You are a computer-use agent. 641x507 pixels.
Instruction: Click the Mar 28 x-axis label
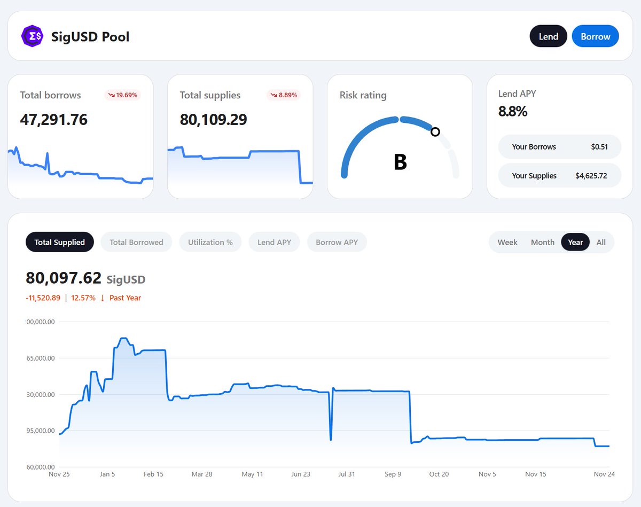point(201,474)
